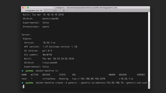
Task: Click the 'v18.03.1-ce' docker version
Action: point(126,79)
